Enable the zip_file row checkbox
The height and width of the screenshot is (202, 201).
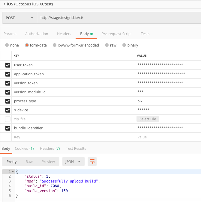click(x=8, y=119)
